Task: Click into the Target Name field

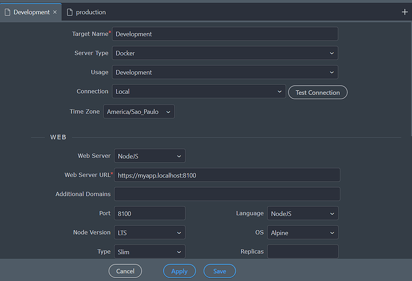Action: pyautogui.click(x=225, y=34)
